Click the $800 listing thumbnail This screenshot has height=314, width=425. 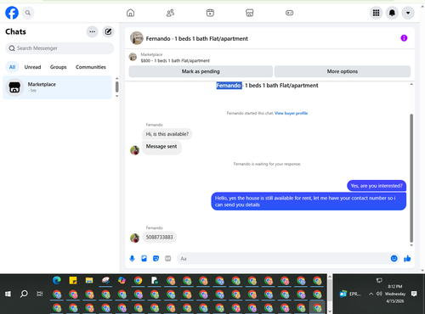(133, 57)
